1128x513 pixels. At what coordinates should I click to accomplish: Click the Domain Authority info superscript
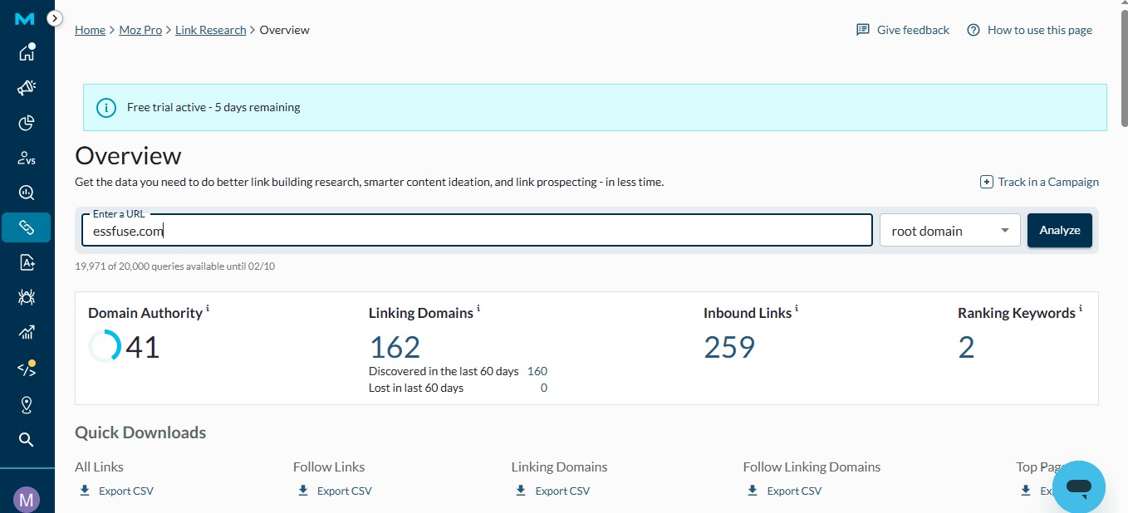[208, 309]
